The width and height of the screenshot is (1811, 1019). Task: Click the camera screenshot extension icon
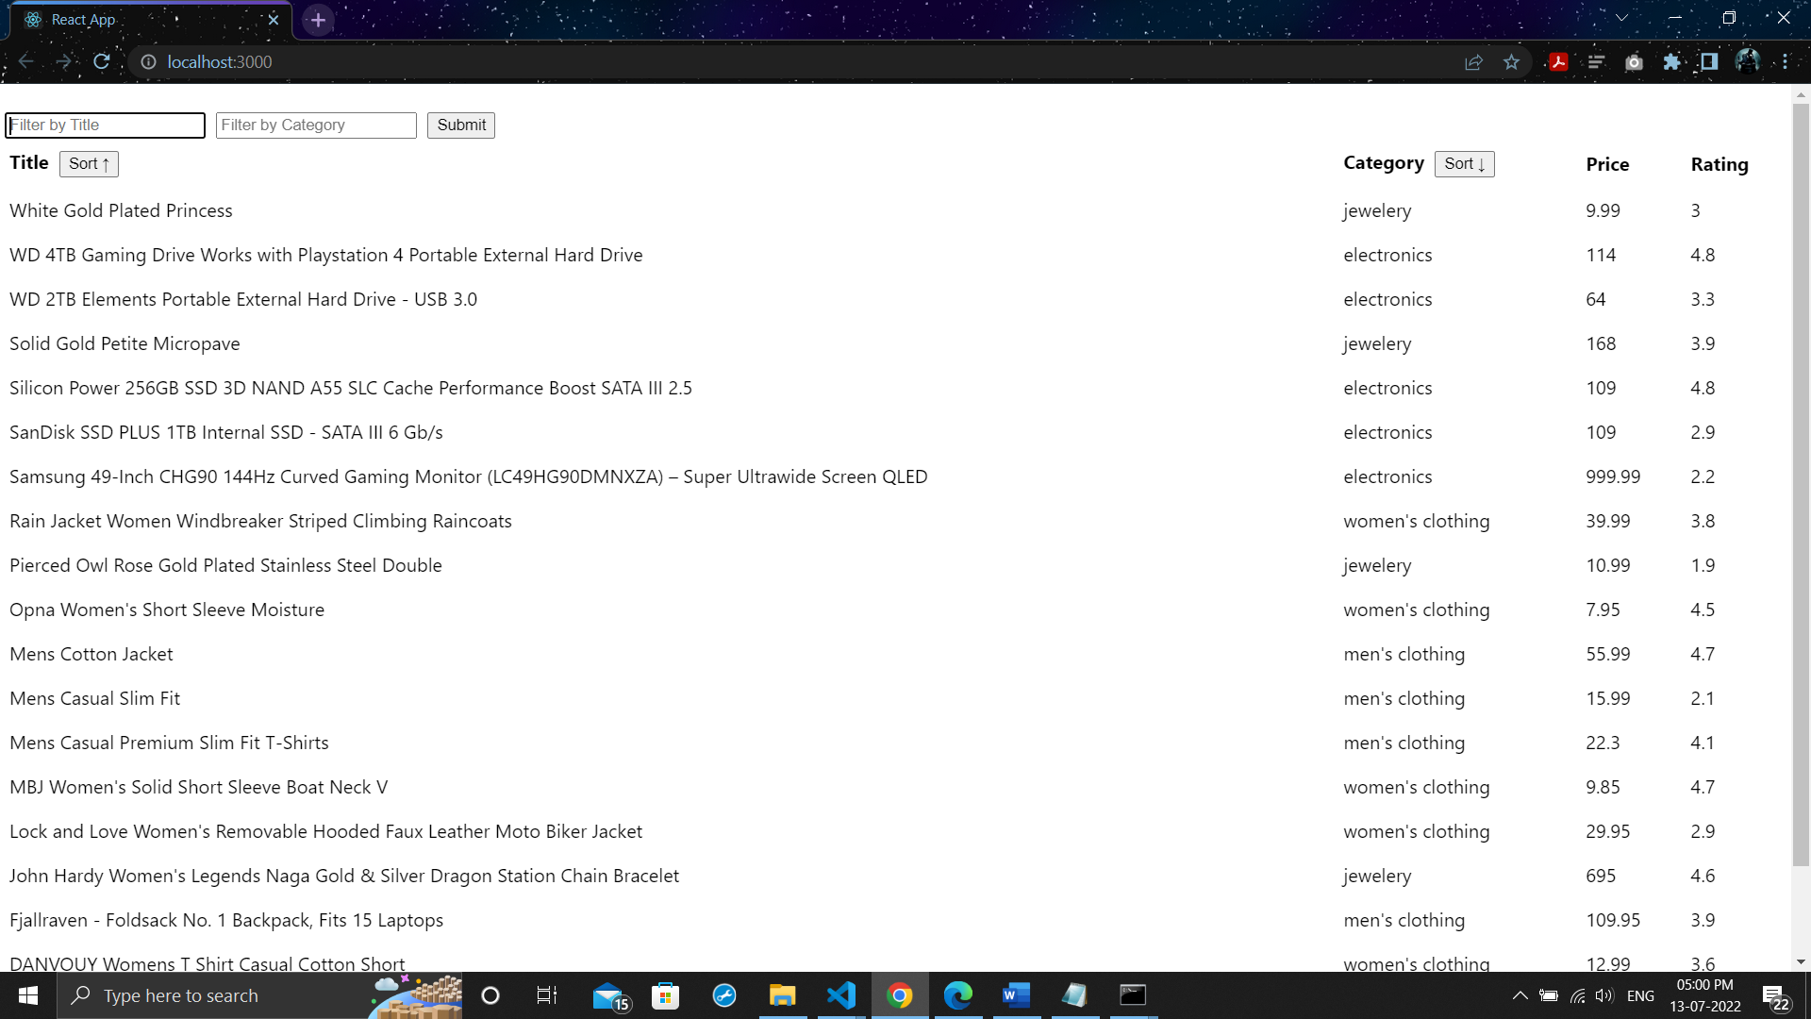pos(1634,61)
